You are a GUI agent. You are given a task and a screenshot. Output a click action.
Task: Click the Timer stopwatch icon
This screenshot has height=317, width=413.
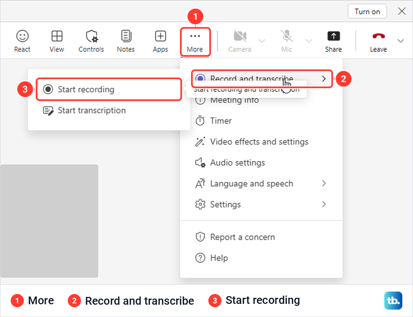(200, 121)
